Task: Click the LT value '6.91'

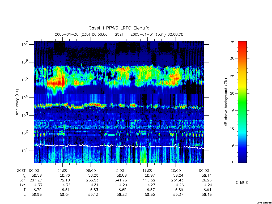Action: click(x=208, y=190)
